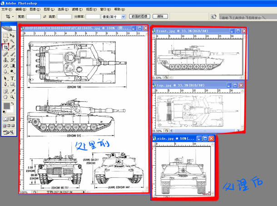
Task: Open Crop tool preset picker arrow
Action: 13,17
